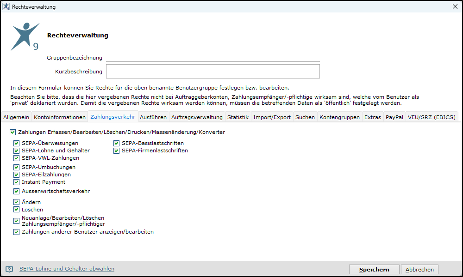Select the Suchen tab
The image size is (463, 277).
click(x=305, y=117)
